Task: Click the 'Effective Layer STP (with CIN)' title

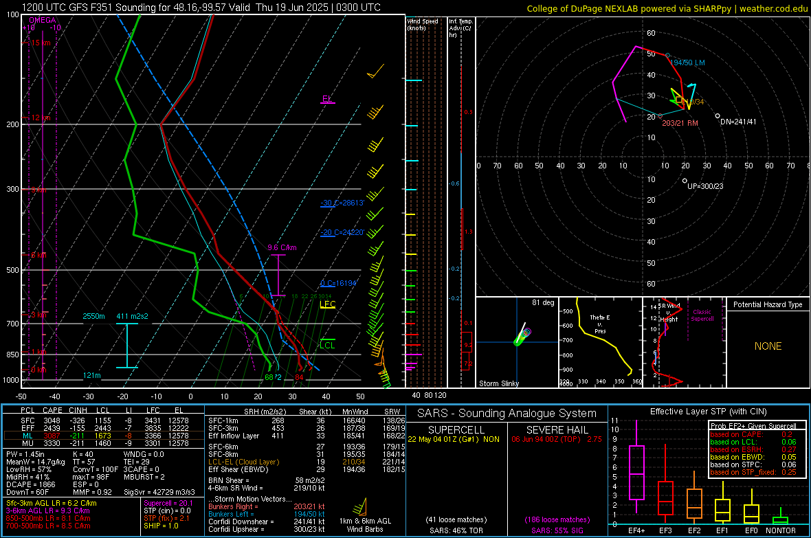Action: point(708,412)
